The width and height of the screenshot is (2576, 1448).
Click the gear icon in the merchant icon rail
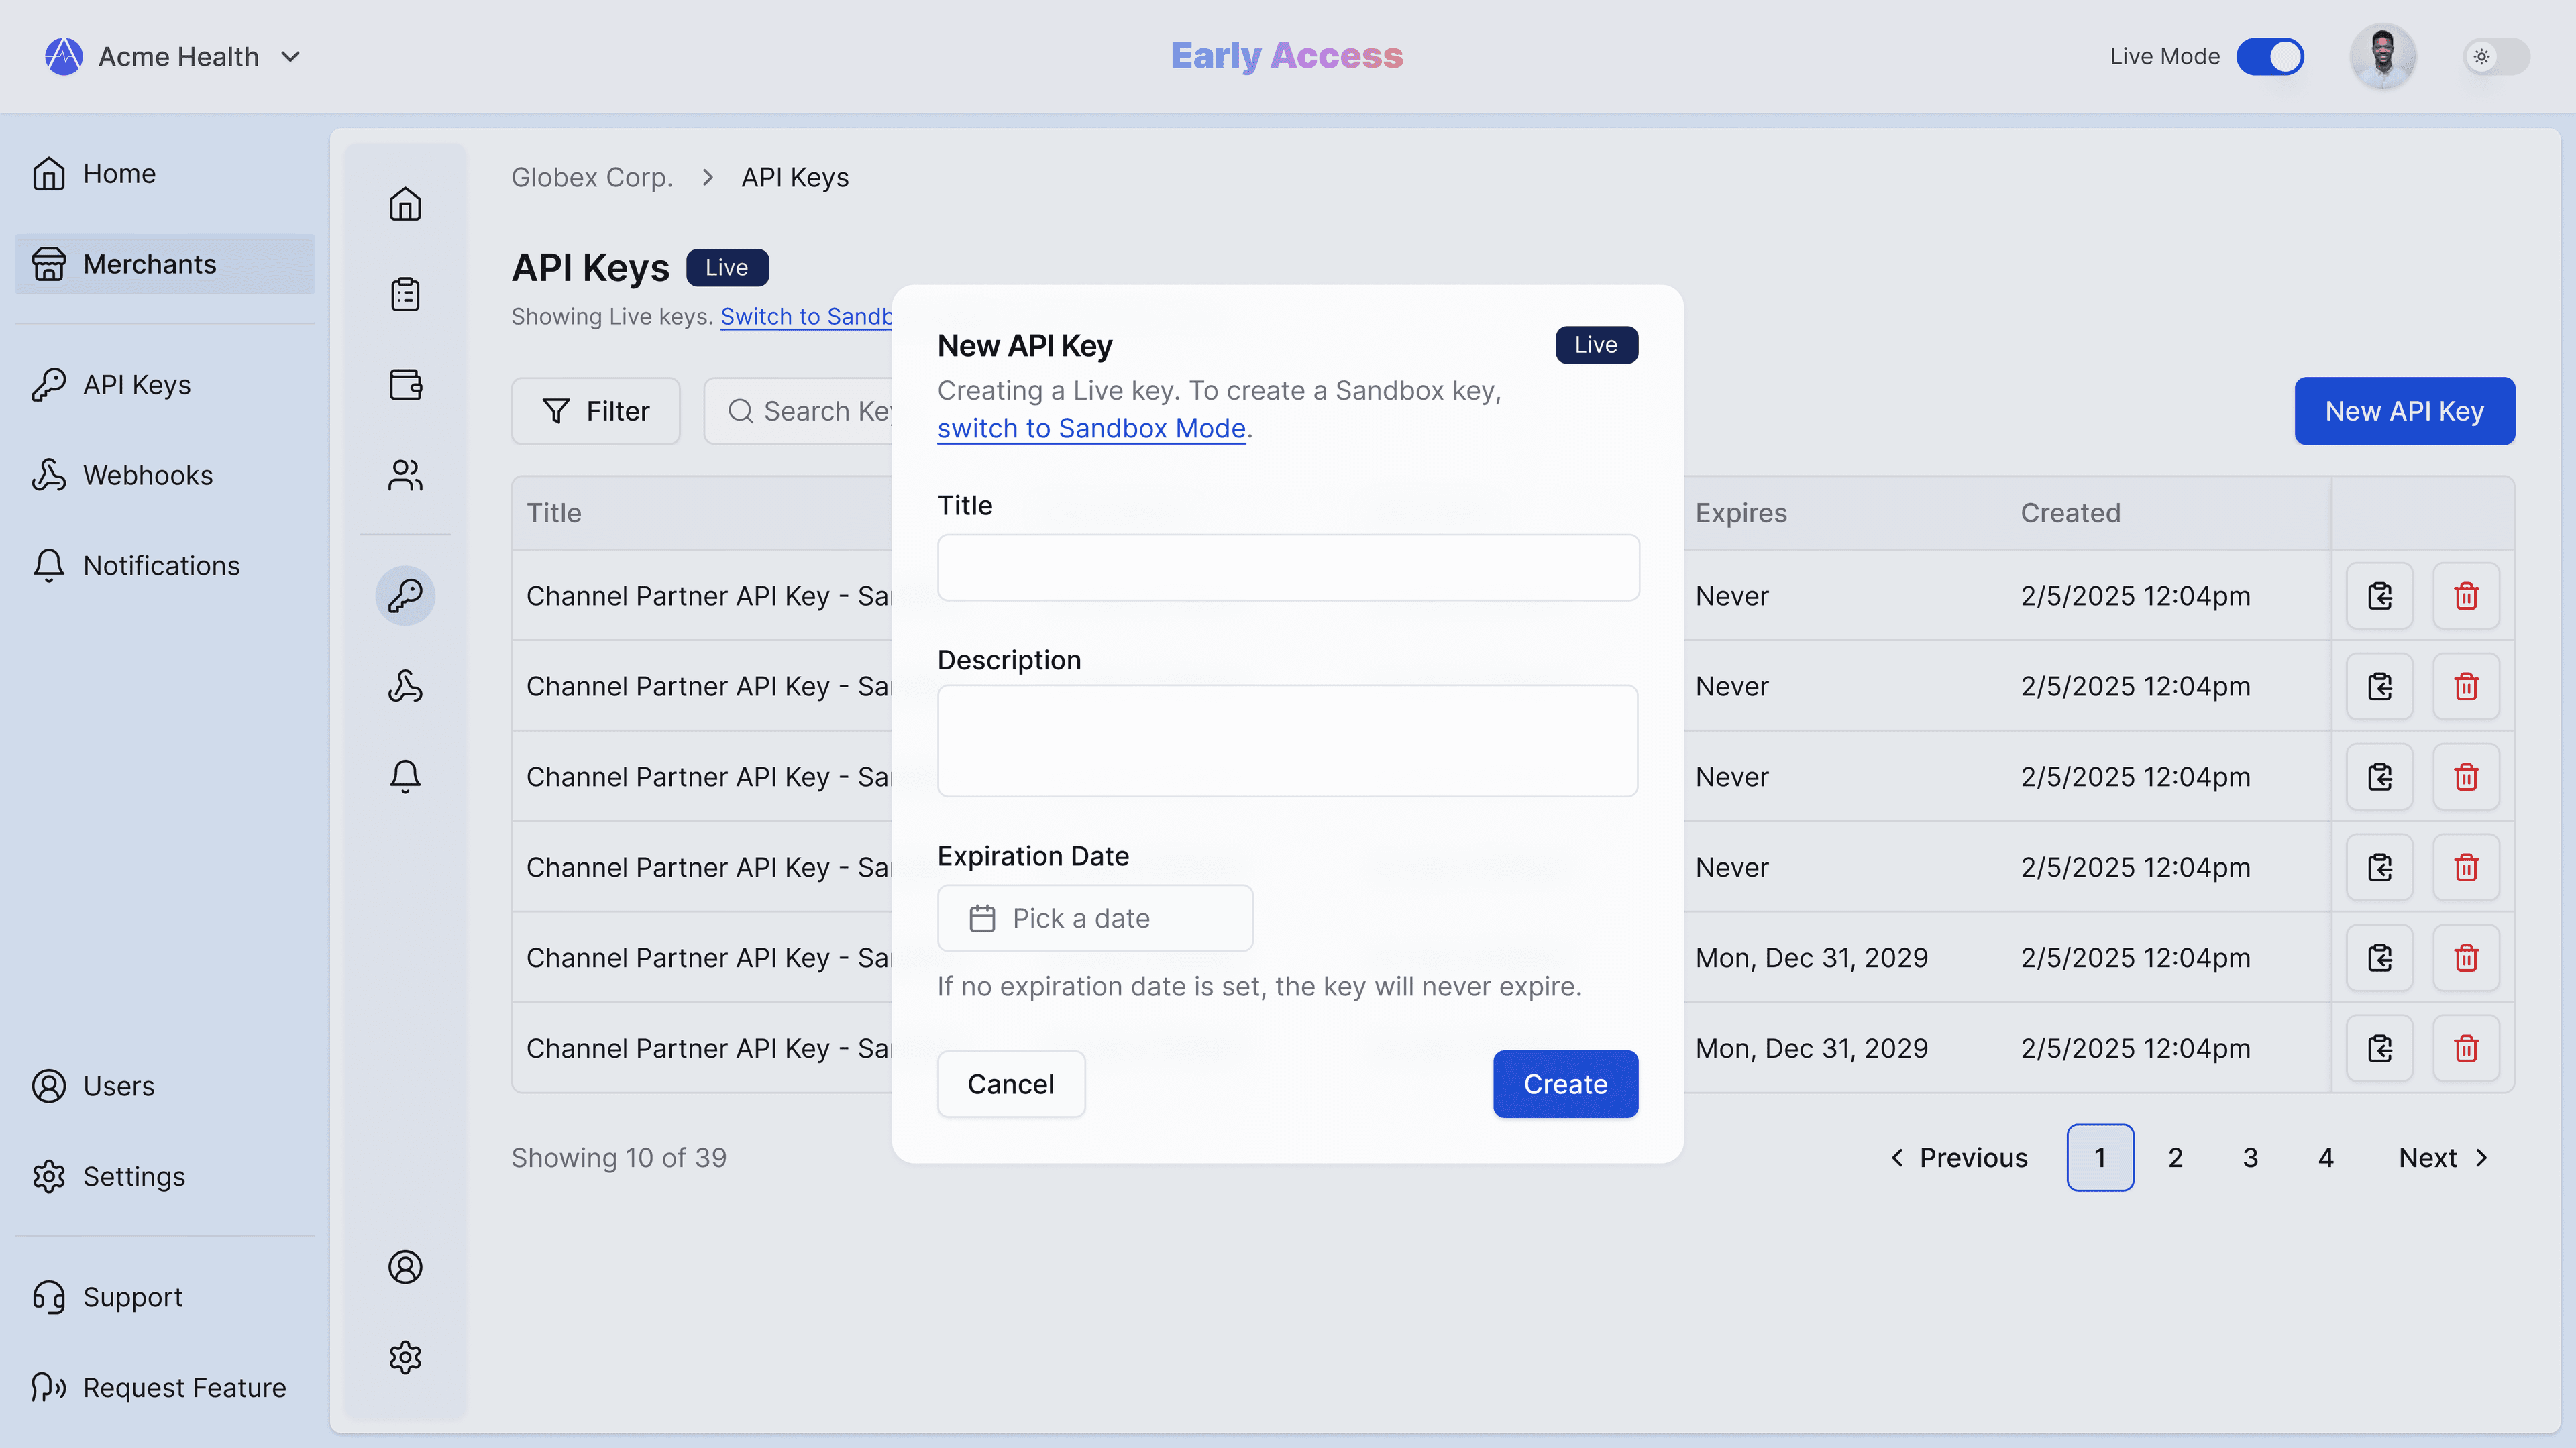(x=405, y=1357)
